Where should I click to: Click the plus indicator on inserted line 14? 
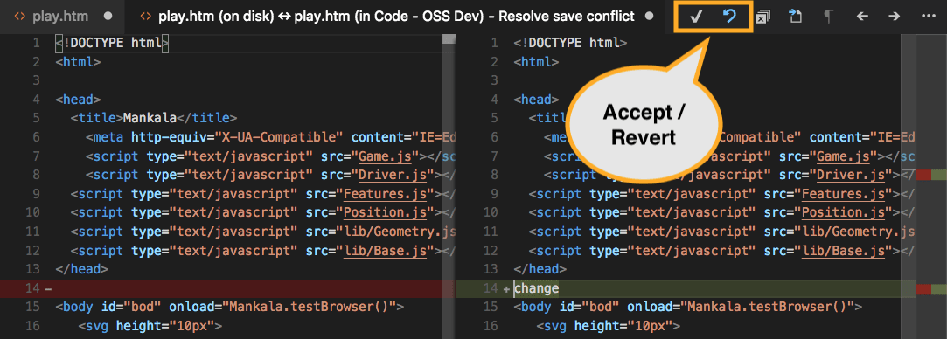click(506, 289)
